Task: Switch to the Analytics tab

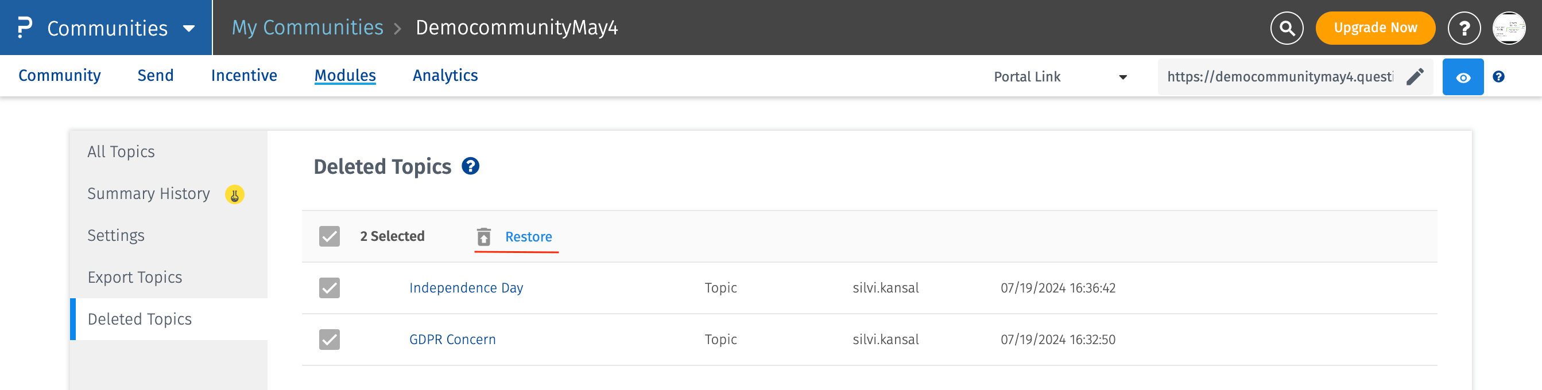Action: point(445,75)
